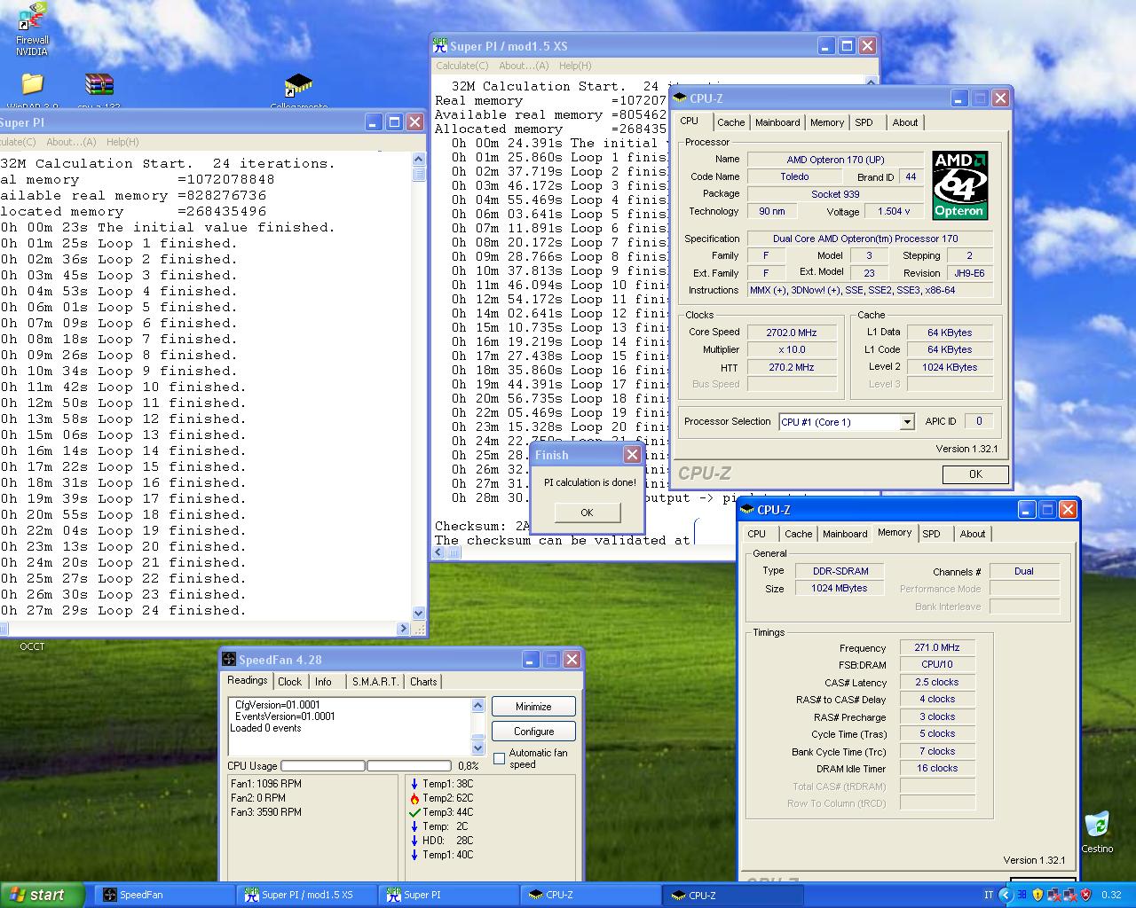Switch to the Cache tab in CPU-Z

pos(730,122)
